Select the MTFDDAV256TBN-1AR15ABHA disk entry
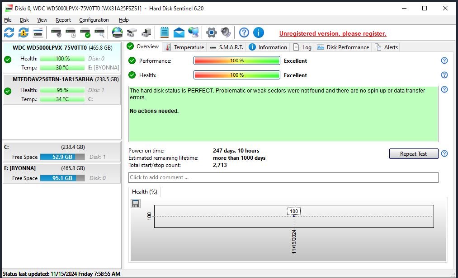This screenshot has height=278, width=458. click(61, 89)
